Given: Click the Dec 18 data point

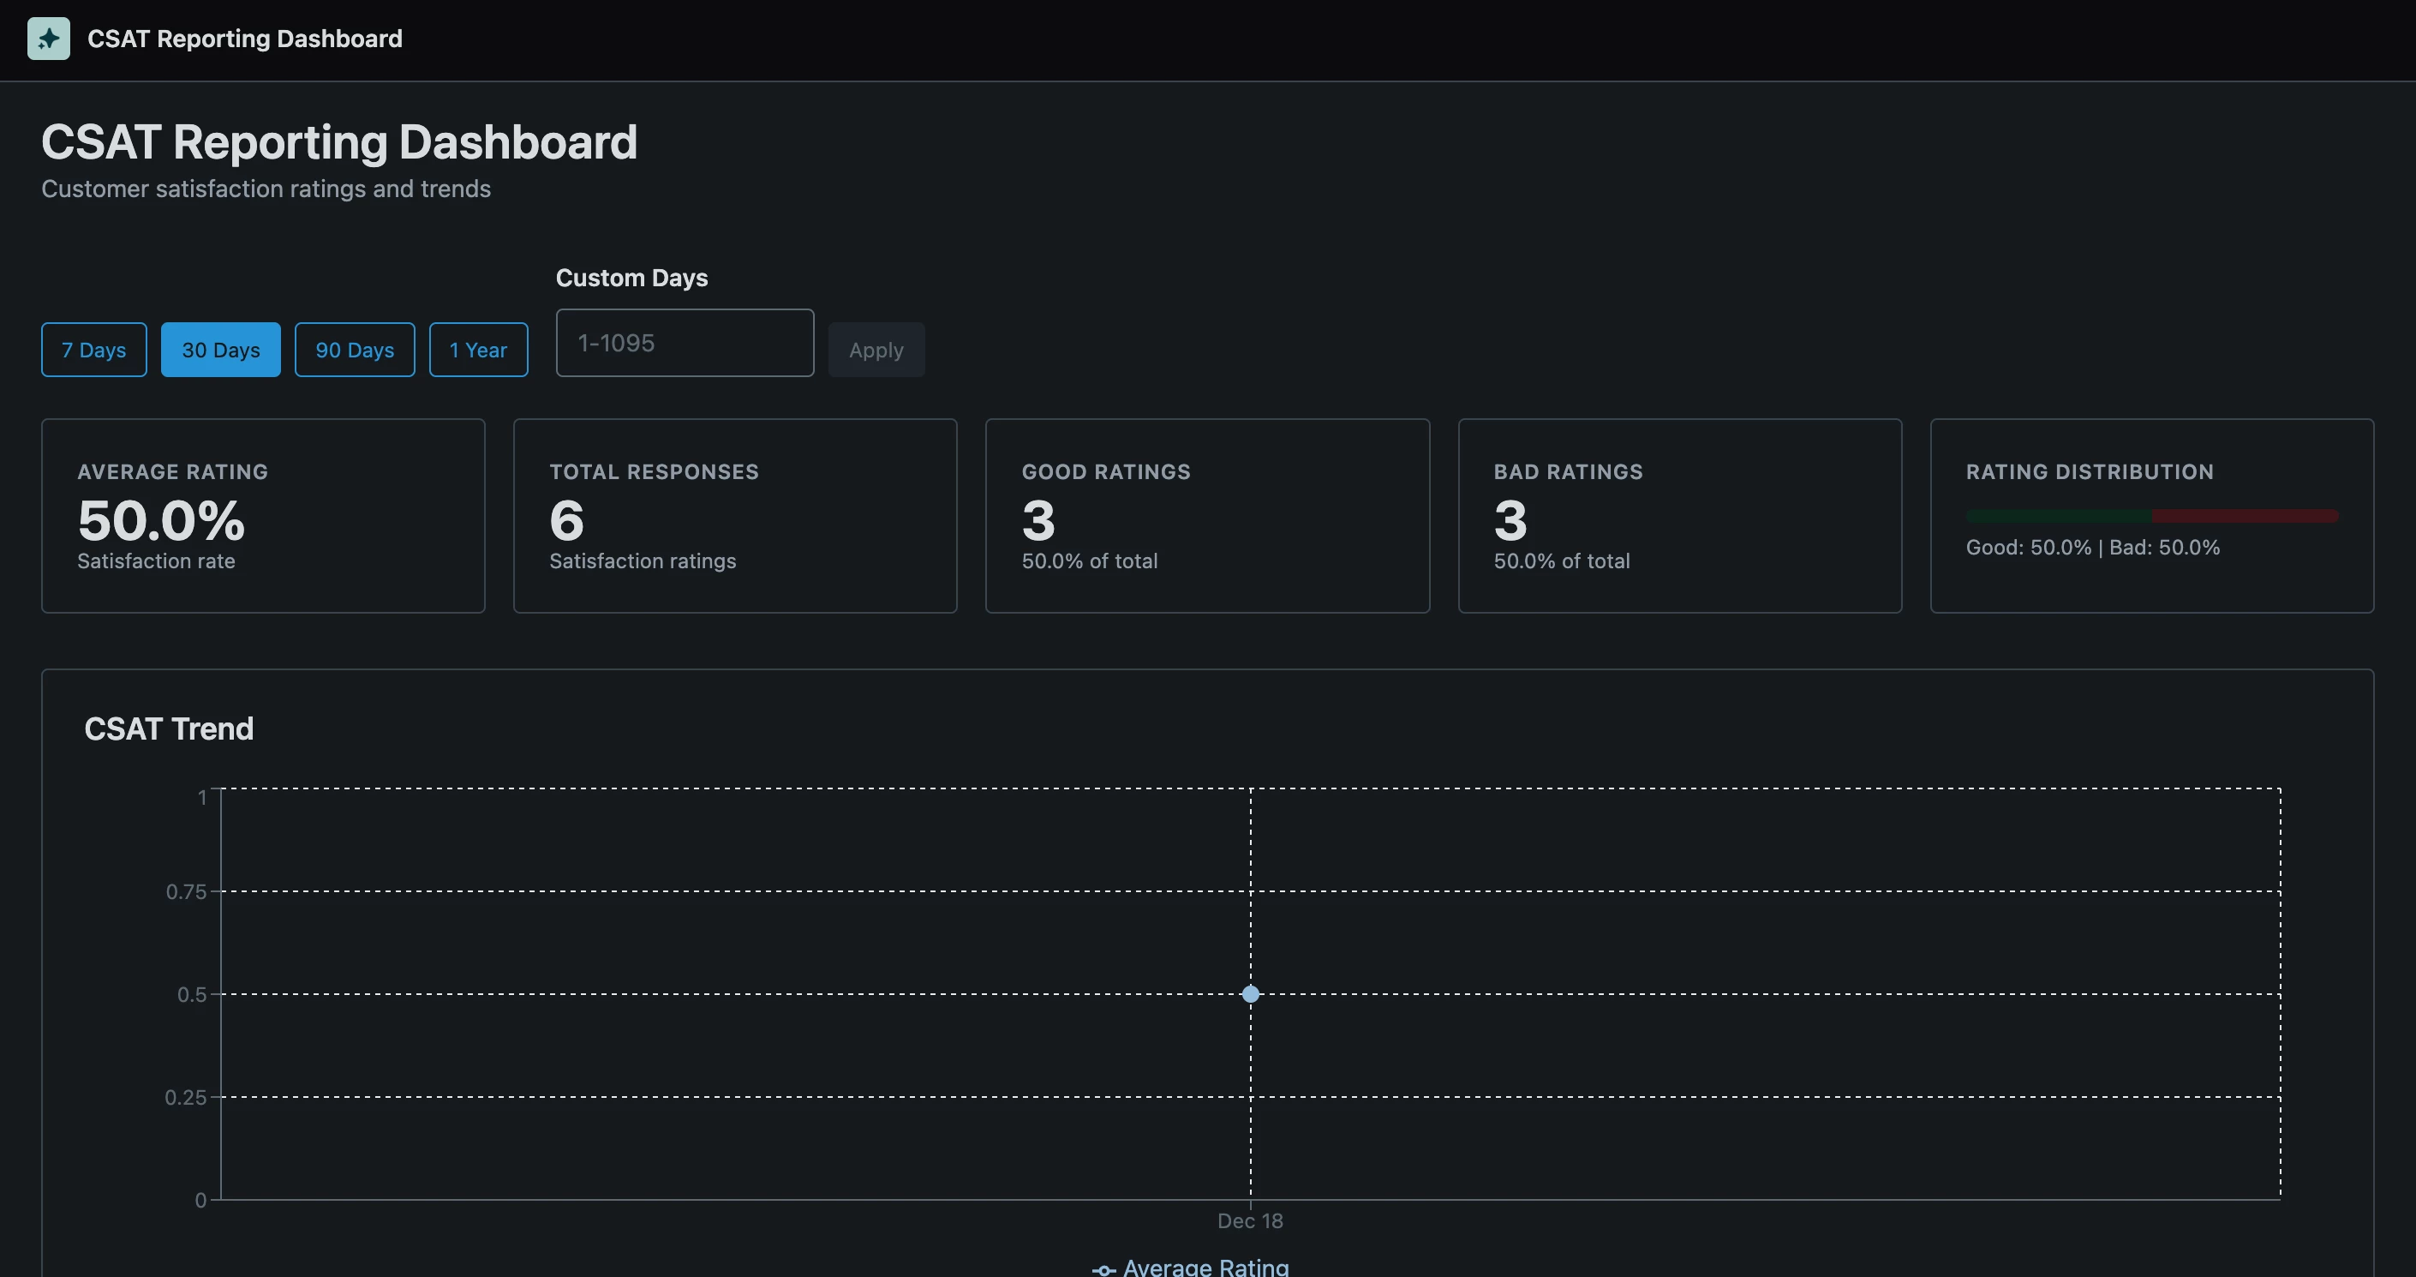Looking at the screenshot, I should pos(1250,994).
